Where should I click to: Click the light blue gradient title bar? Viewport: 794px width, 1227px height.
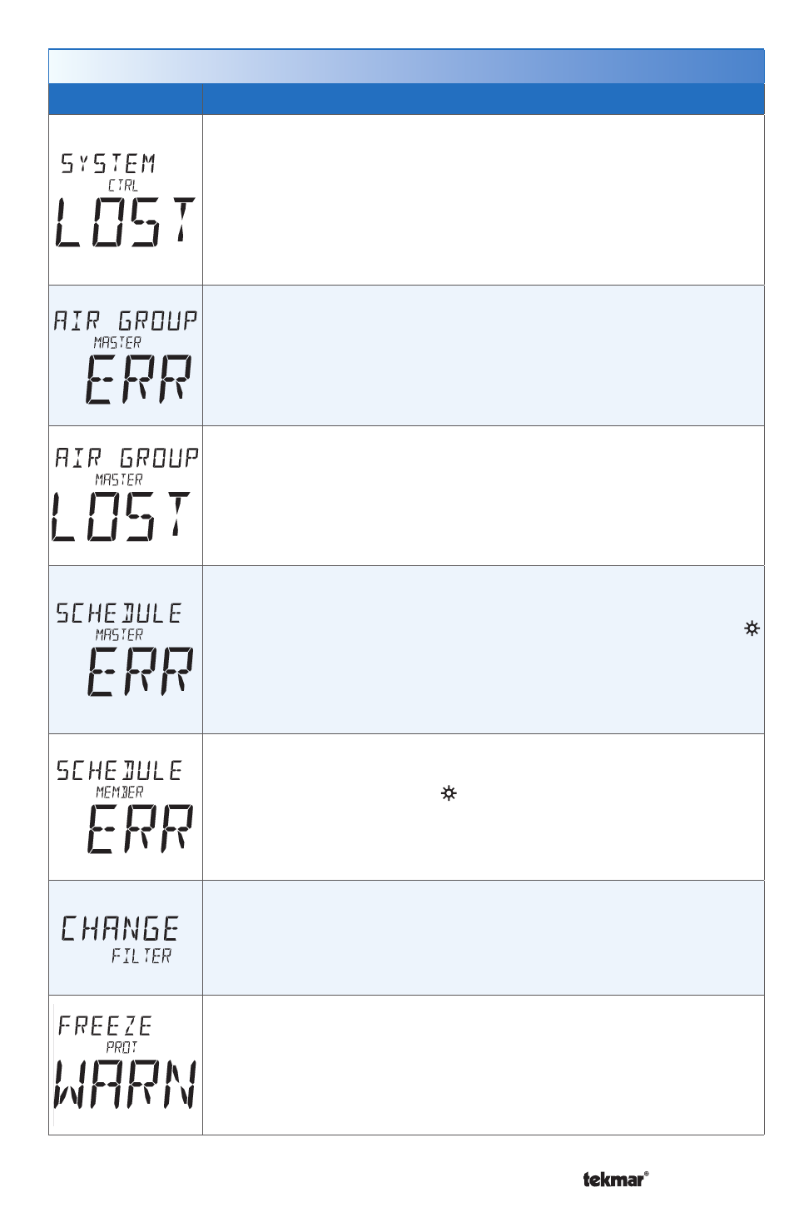tap(406, 67)
